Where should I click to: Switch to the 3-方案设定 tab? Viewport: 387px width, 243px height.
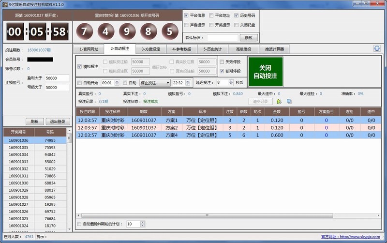(x=150, y=49)
